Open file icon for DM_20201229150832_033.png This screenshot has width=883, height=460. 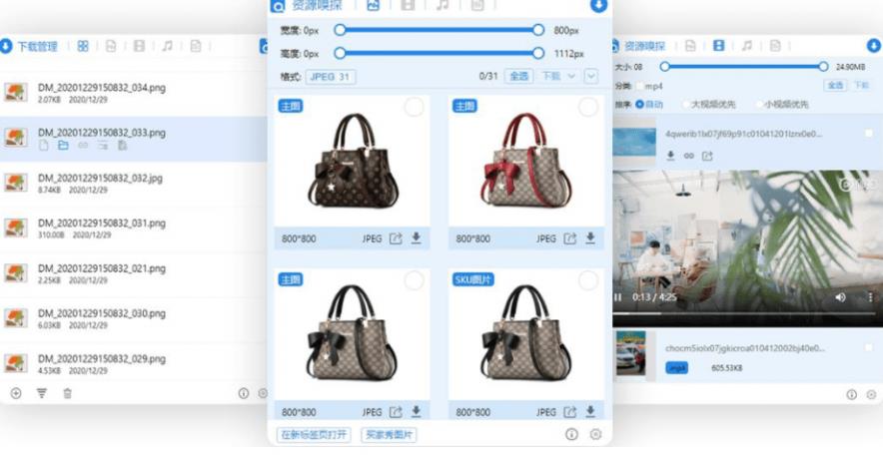point(43,146)
